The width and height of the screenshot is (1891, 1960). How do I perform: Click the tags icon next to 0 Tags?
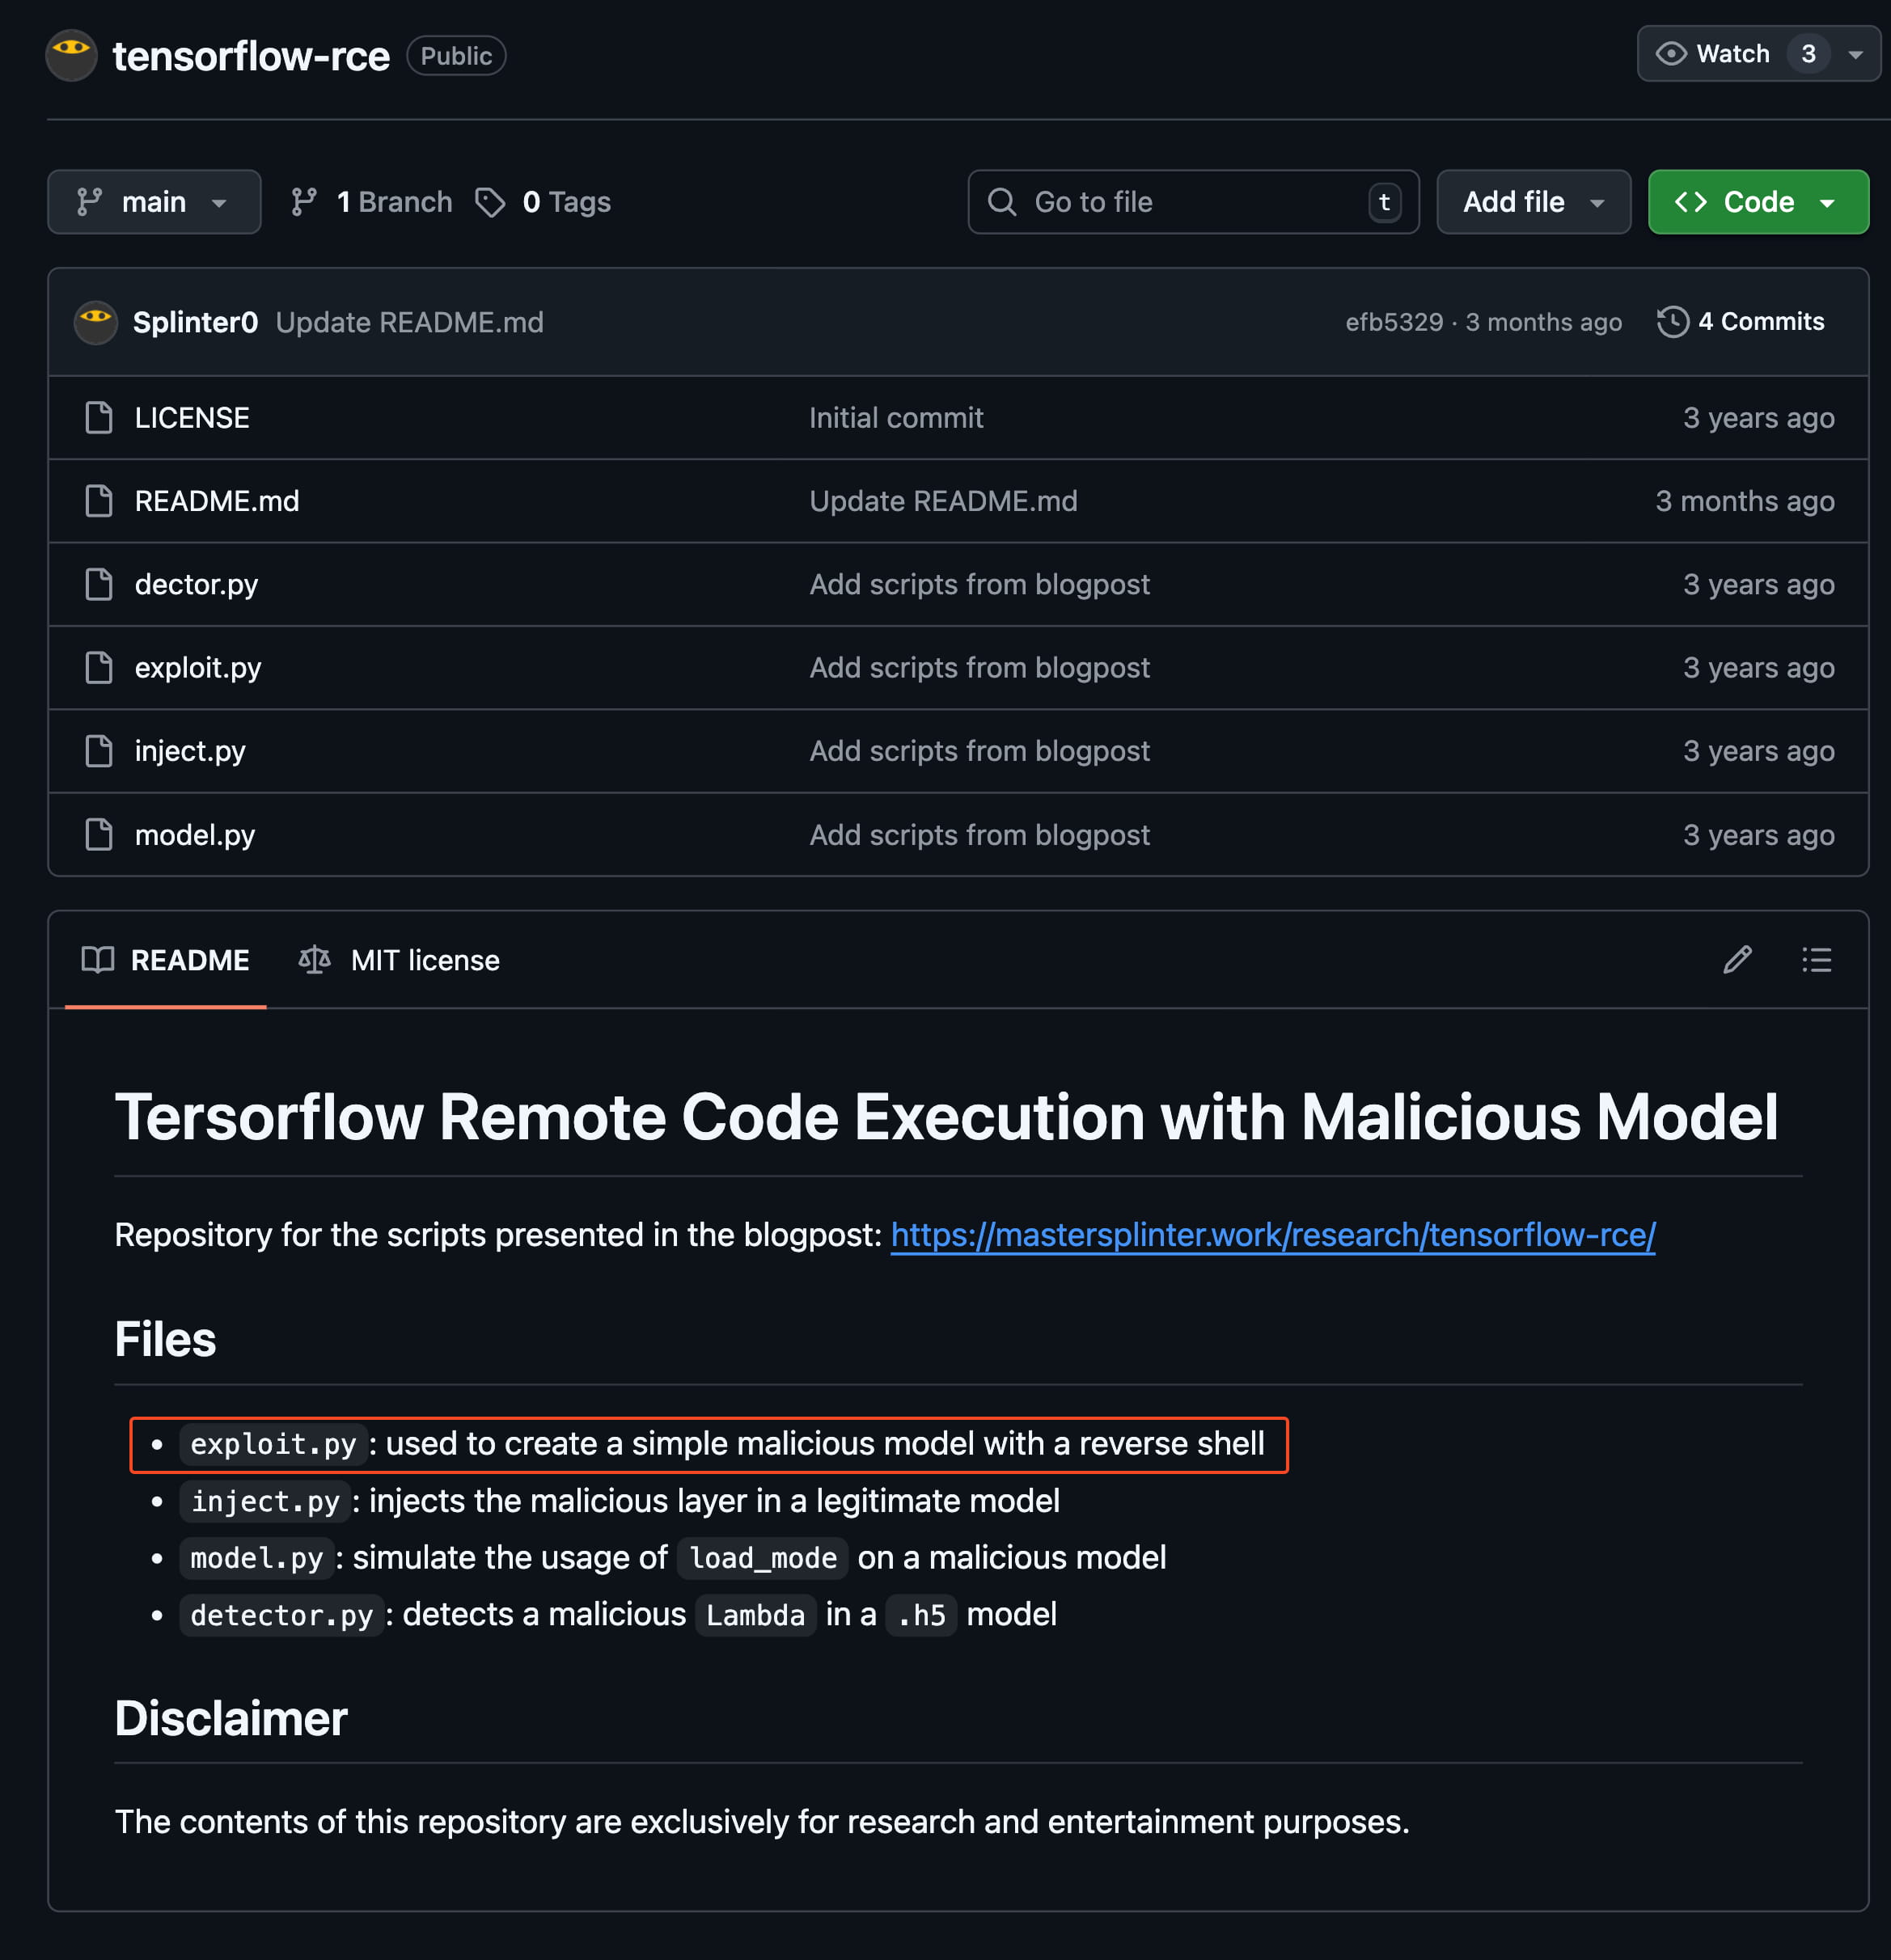(489, 202)
